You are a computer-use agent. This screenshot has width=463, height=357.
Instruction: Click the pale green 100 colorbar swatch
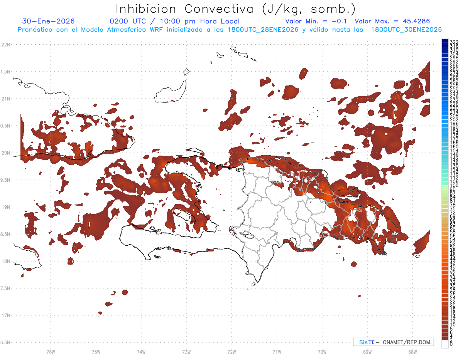[x=445, y=186]
